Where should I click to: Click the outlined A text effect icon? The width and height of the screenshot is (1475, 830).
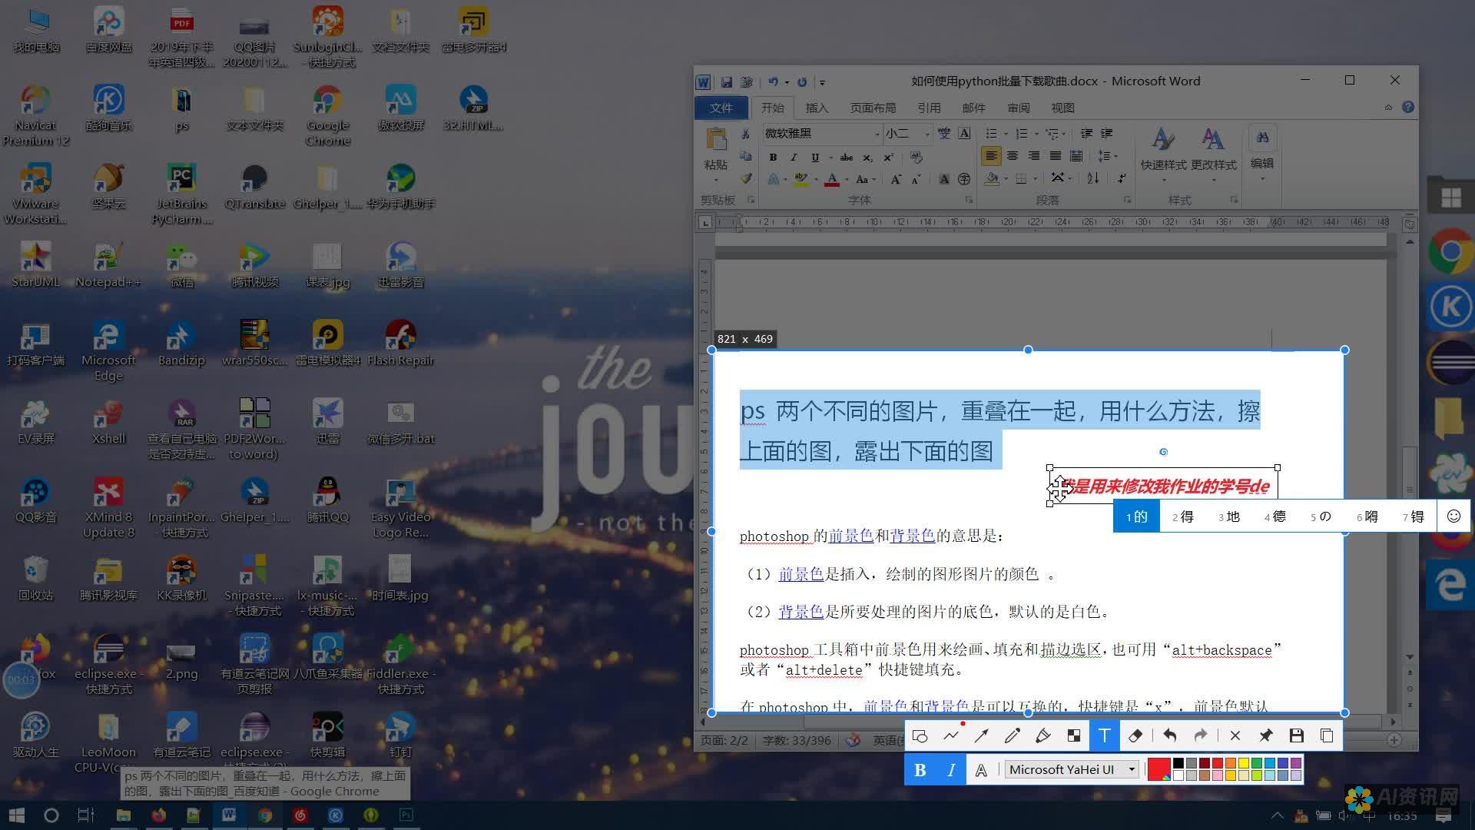click(981, 770)
